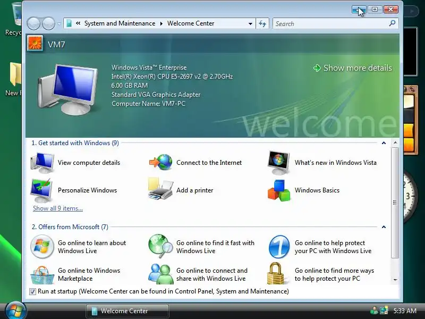
Task: Click the Windows Basics label
Action: (x=317, y=190)
